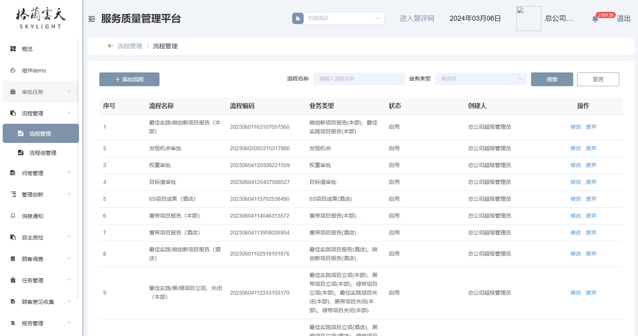The height and width of the screenshot is (336, 638).
Task: Click the notification bell icon
Action: [595, 19]
